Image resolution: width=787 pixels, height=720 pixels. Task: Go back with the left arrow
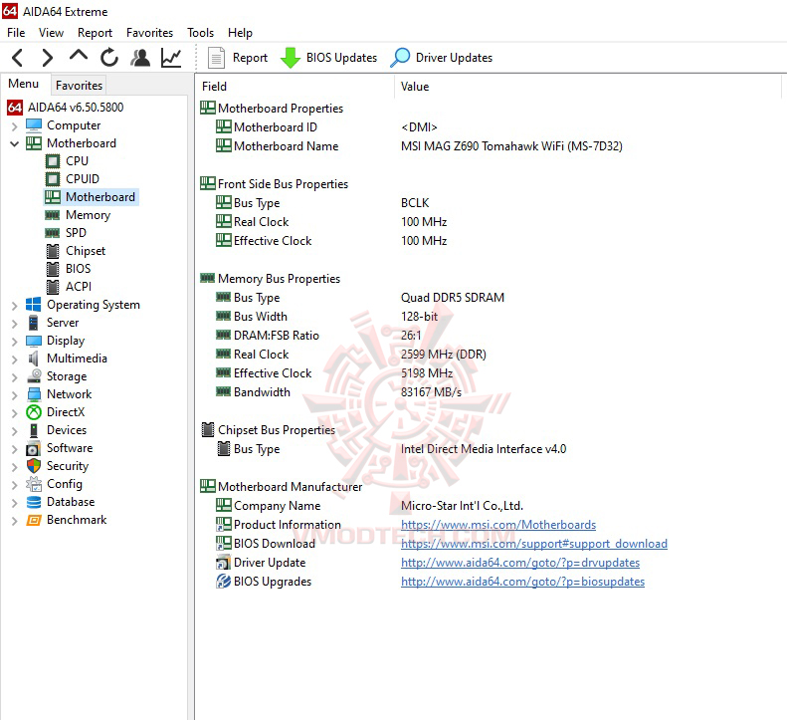point(18,58)
